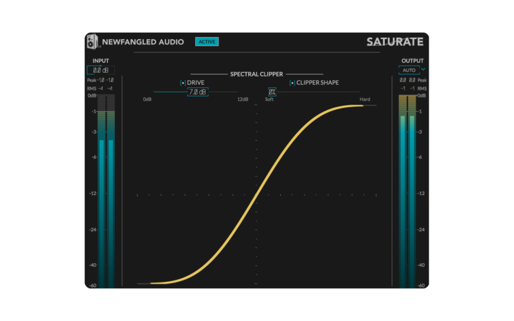Open the output AUTO dropdown arrow
Viewport: 514px width, 321px height.
pyautogui.click(x=423, y=69)
